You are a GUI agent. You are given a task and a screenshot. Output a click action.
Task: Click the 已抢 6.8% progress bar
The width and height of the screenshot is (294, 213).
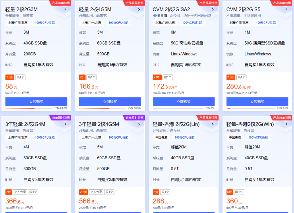click(x=251, y=108)
